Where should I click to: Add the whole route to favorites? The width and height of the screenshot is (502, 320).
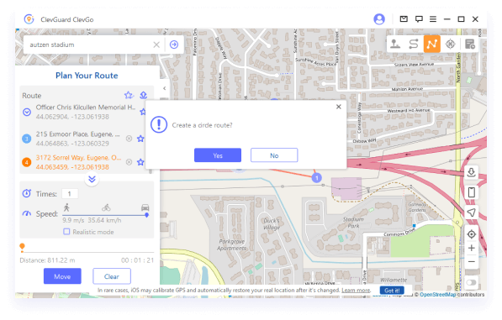click(129, 95)
